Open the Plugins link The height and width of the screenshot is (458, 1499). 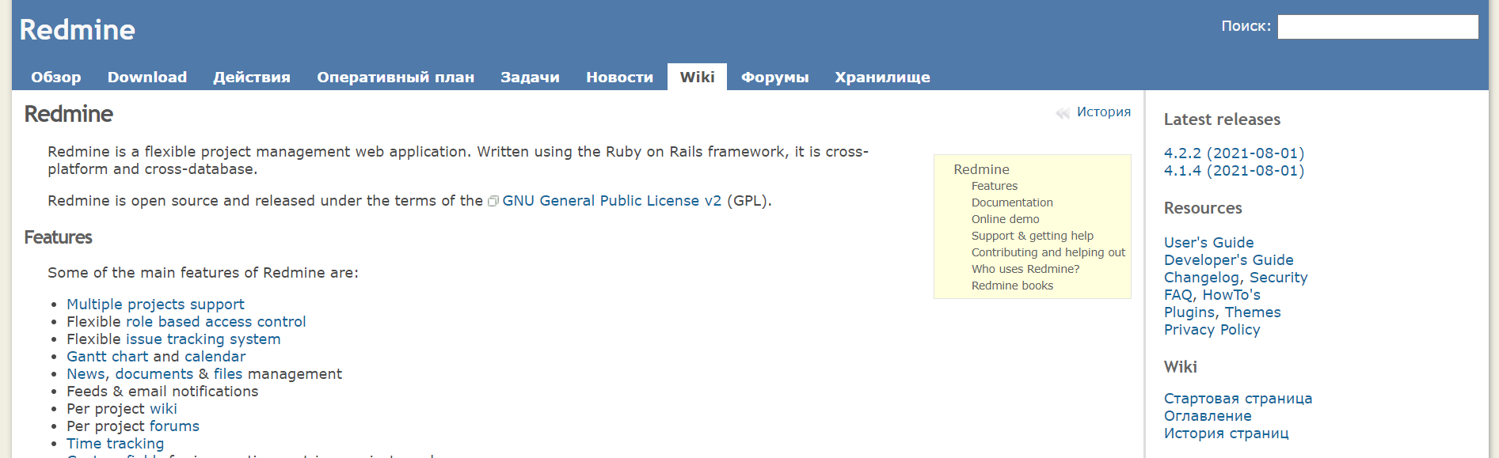coord(1189,312)
